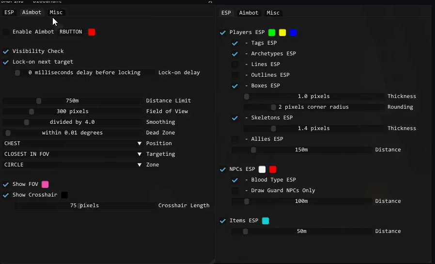Click the Dead Zone slider
Image resolution: width=435 pixels, height=264 pixels.
tap(72, 133)
